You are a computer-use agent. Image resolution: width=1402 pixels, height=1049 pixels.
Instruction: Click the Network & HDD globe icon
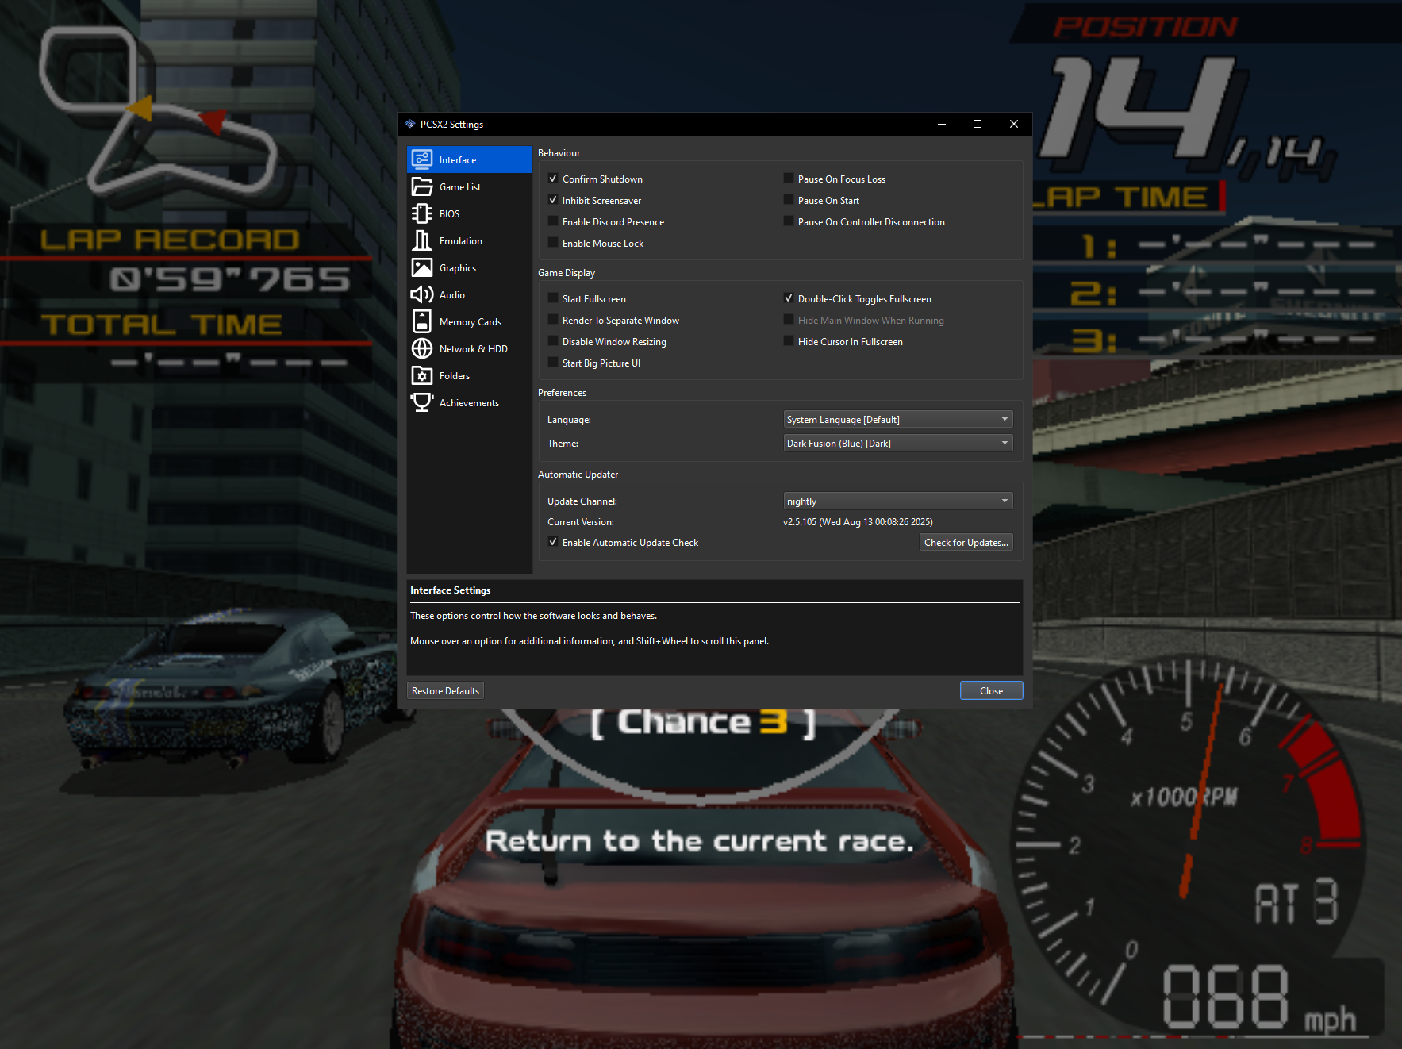click(422, 348)
